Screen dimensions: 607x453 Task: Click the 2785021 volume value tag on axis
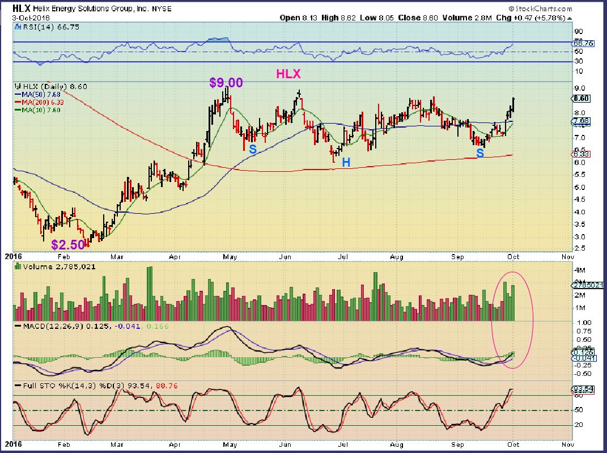click(588, 285)
